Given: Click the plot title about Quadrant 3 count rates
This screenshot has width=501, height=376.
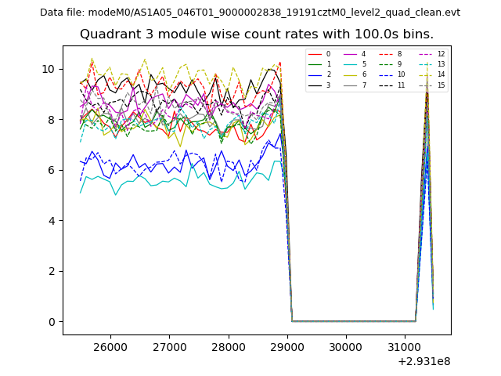Looking at the screenshot, I should (x=256, y=34).
